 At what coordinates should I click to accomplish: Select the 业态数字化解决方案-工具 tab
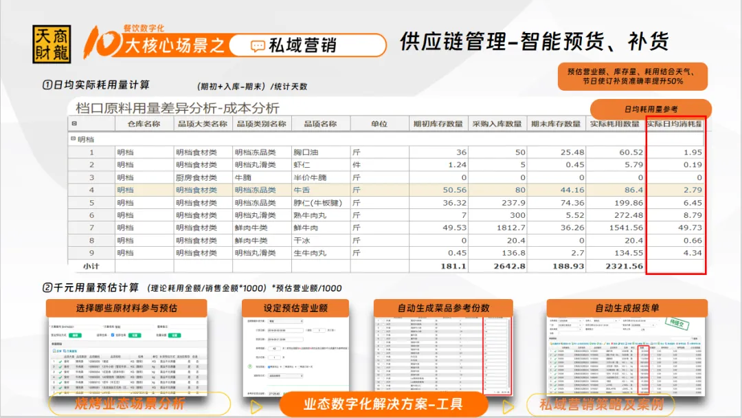(383, 404)
